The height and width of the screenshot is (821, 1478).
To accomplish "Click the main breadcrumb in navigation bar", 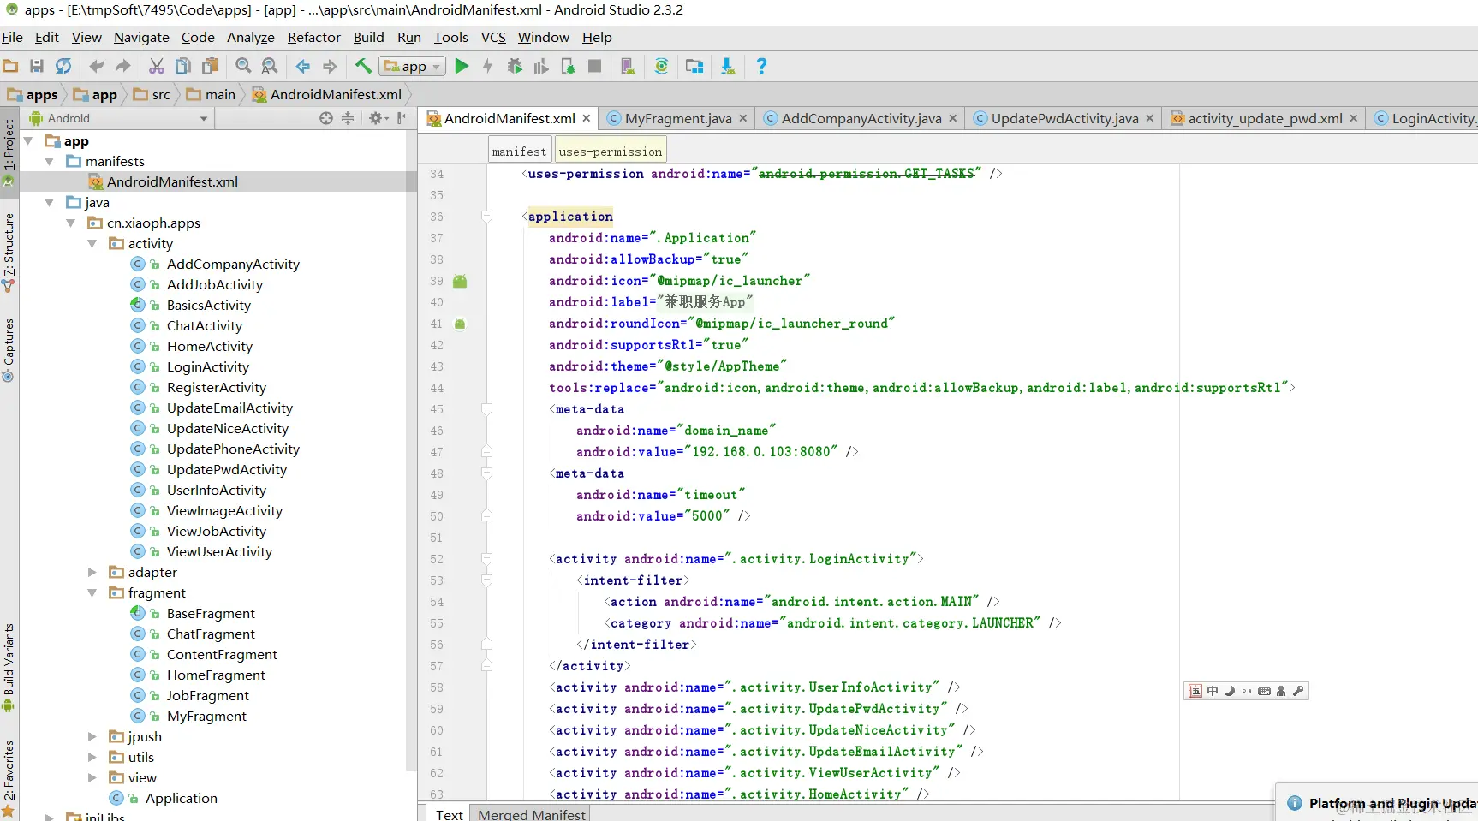I will 211,94.
